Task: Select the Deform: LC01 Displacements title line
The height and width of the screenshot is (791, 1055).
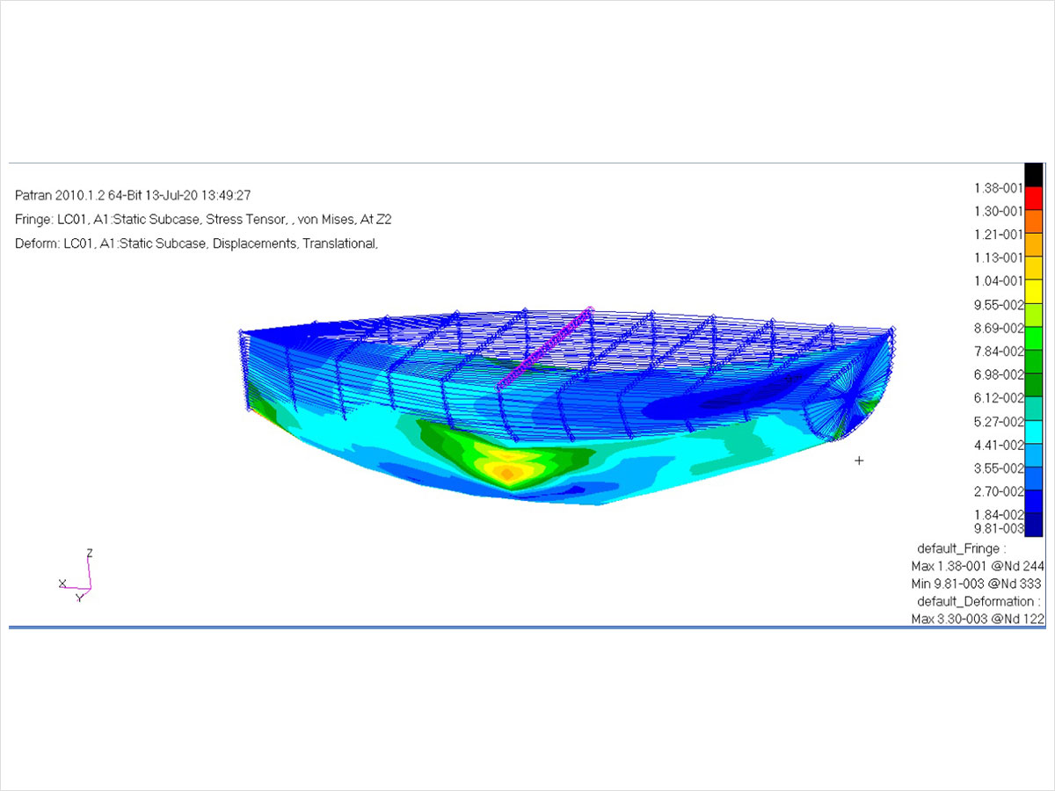Action: 196,244
